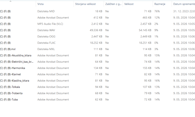Click the 412 KB compressed size value
Image resolution: width=195 pixels, height=117 pixels.
pyautogui.click(x=98, y=18)
